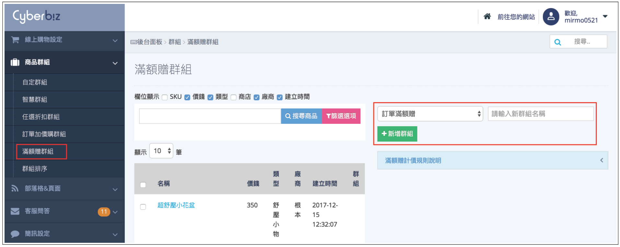Open 群組排序 in the sidebar

click(x=35, y=169)
